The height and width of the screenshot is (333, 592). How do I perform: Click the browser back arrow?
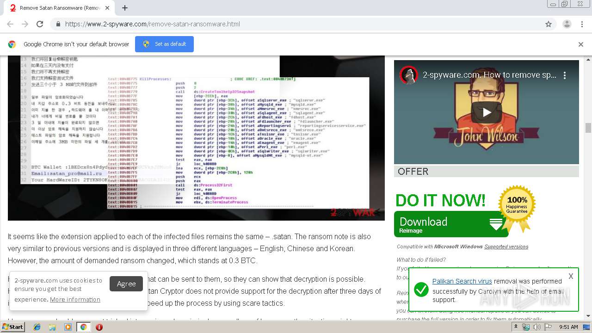10,24
